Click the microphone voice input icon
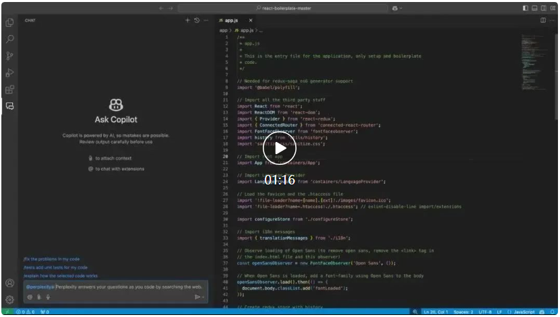 (48, 297)
